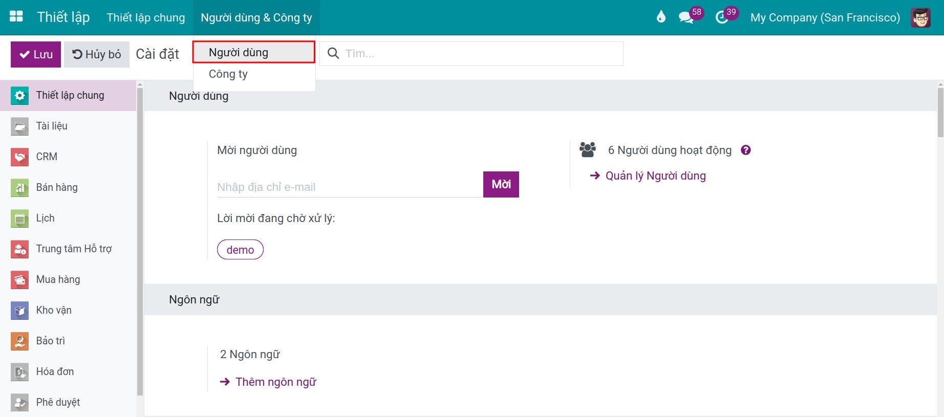Open the Người dùng & Công ty menu
Screen dimensions: 944x417
[256, 17]
